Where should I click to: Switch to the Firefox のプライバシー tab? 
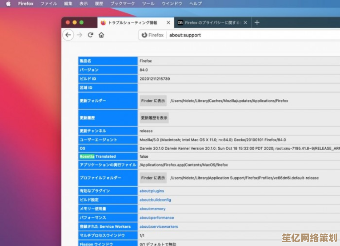[x=212, y=22]
